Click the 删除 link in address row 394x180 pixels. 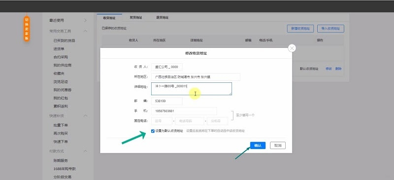pyautogui.click(x=338, y=69)
